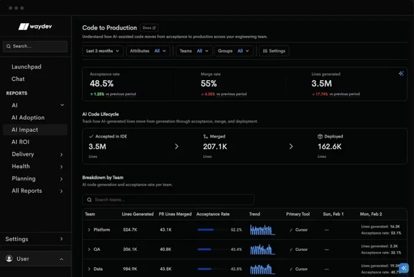Open the Teams filter dropdown
This screenshot has width=414, height=277.
(x=194, y=51)
